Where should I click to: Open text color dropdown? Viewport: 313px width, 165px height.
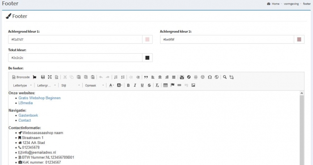click(x=111, y=85)
